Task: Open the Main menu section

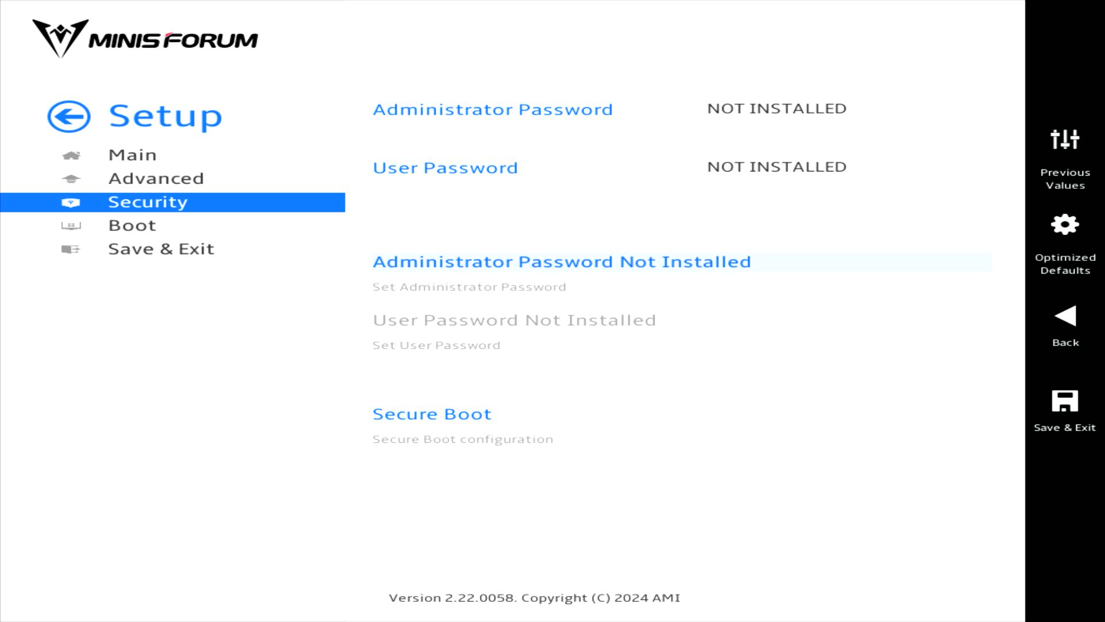Action: pyautogui.click(x=132, y=155)
